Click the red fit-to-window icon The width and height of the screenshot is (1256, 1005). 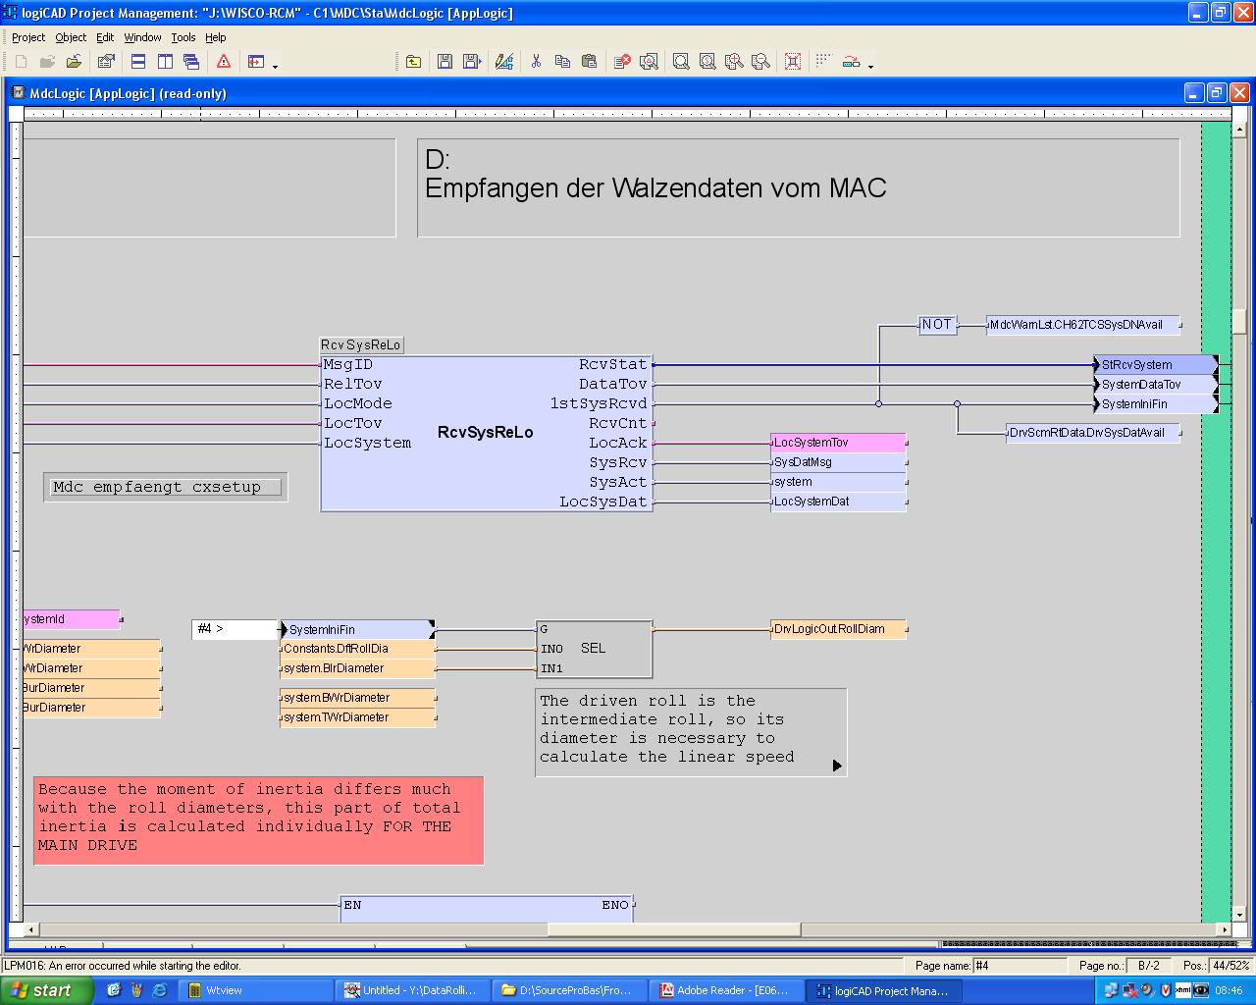tap(793, 62)
